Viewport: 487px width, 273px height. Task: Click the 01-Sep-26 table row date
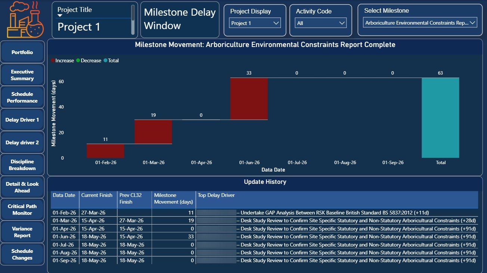point(65,260)
